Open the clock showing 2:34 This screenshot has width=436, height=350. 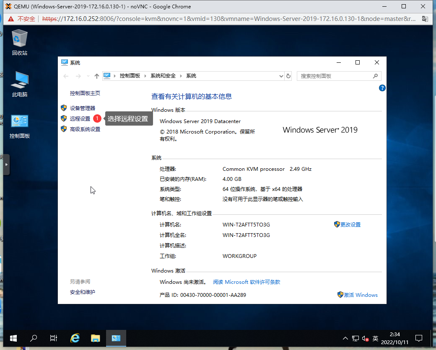(x=394, y=338)
